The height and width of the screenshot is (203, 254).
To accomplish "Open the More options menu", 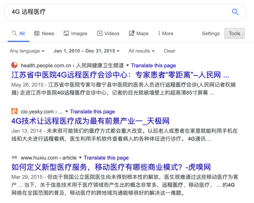I will coord(165,33).
